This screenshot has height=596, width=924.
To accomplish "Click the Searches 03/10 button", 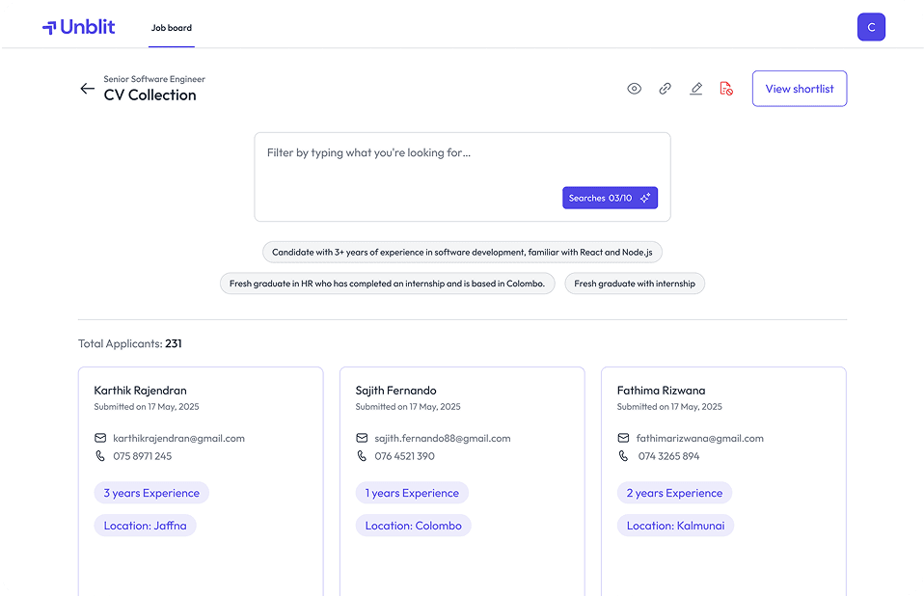I will pos(610,198).
